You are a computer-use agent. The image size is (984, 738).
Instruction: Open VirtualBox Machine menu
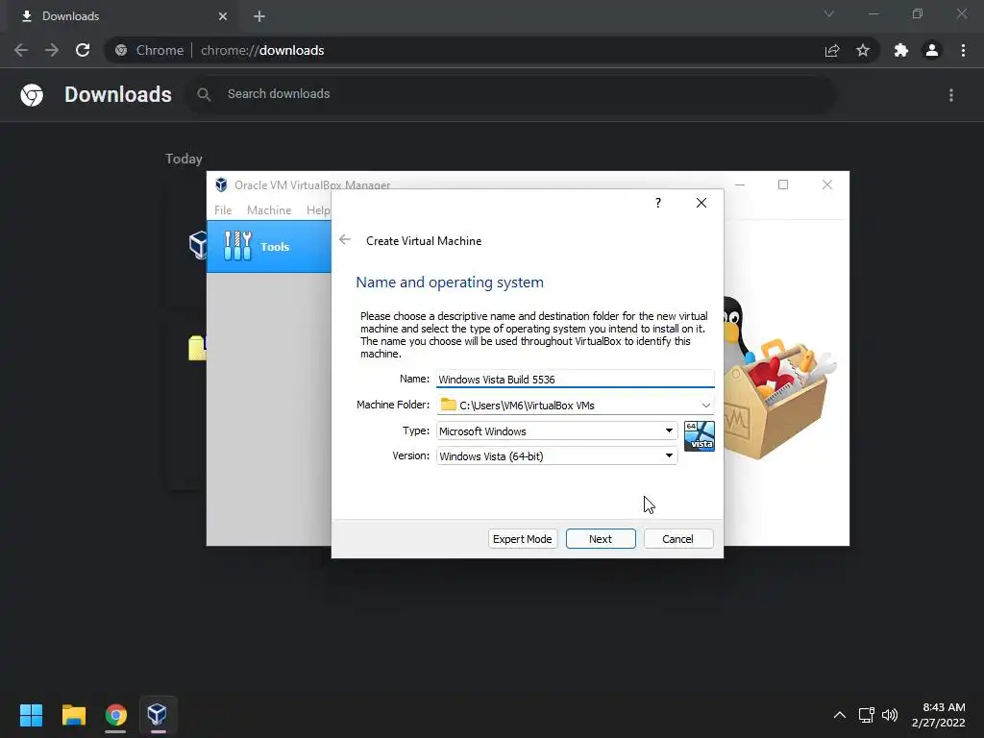269,210
